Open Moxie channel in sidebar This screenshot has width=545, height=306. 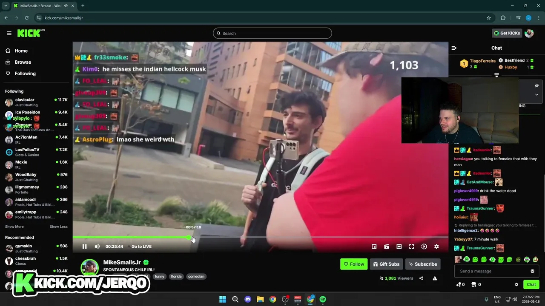[36, 164]
